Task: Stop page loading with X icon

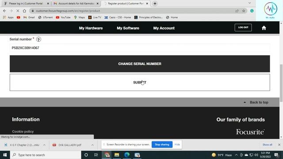Action: [18, 11]
